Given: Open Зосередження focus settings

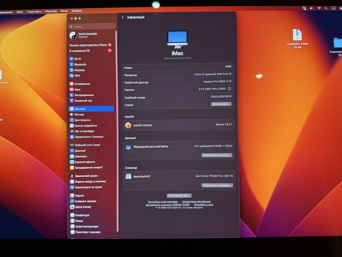Looking at the screenshot, I should (x=82, y=95).
